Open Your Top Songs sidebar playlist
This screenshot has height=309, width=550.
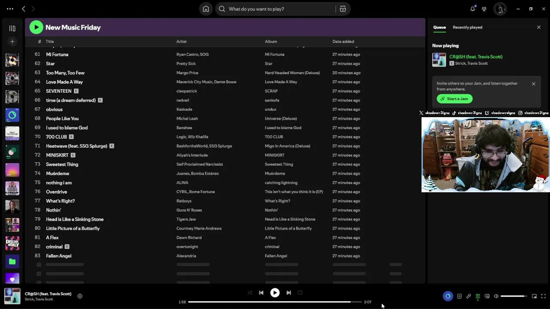click(12, 133)
